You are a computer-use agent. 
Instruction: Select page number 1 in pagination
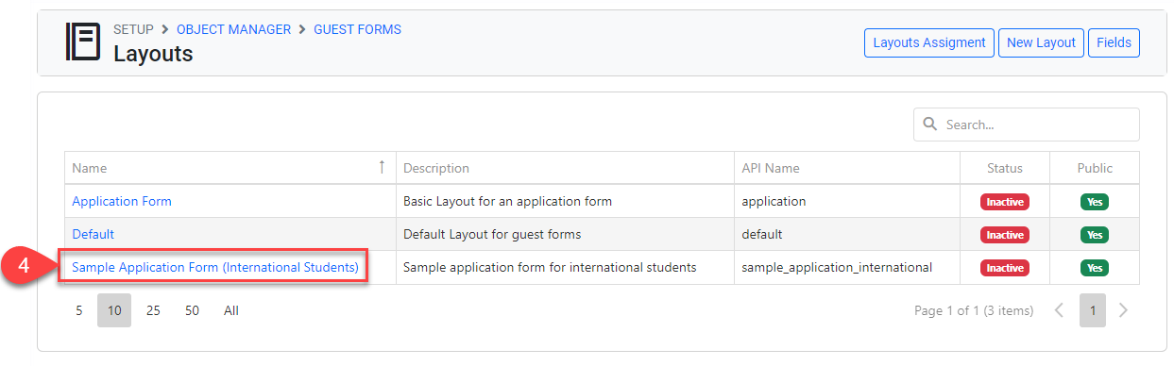point(1093,310)
